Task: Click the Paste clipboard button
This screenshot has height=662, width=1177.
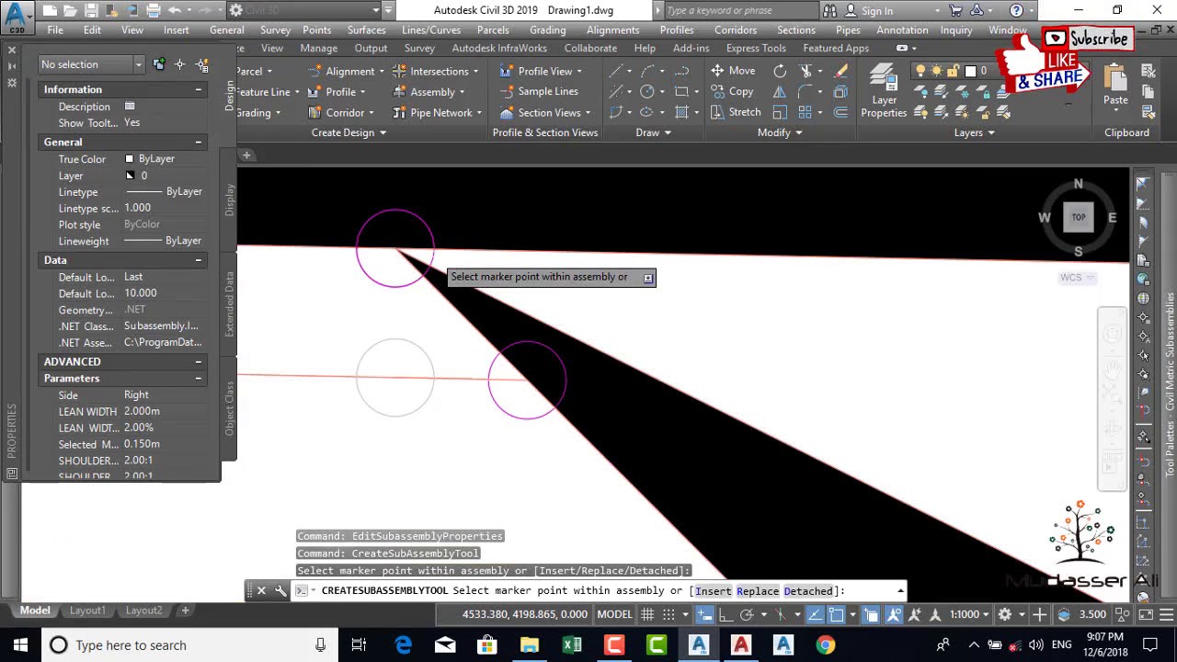Action: click(1115, 85)
